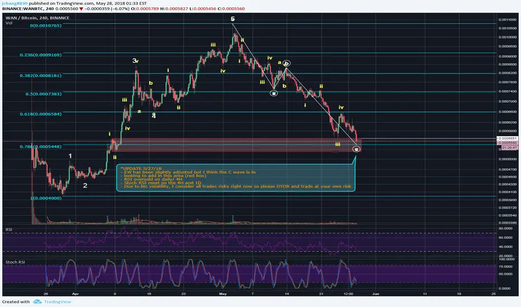Image resolution: width=521 pixels, height=307 pixels.
Task: Click the 12:00 time axis label
Action: (x=348, y=294)
